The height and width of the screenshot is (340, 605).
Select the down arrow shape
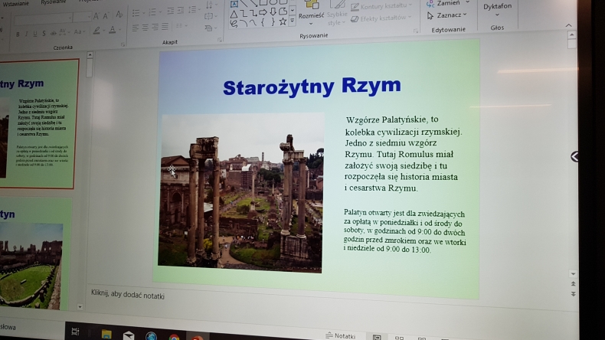273,12
